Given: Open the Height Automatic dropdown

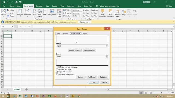Looking at the screenshot, I should point(81,13).
